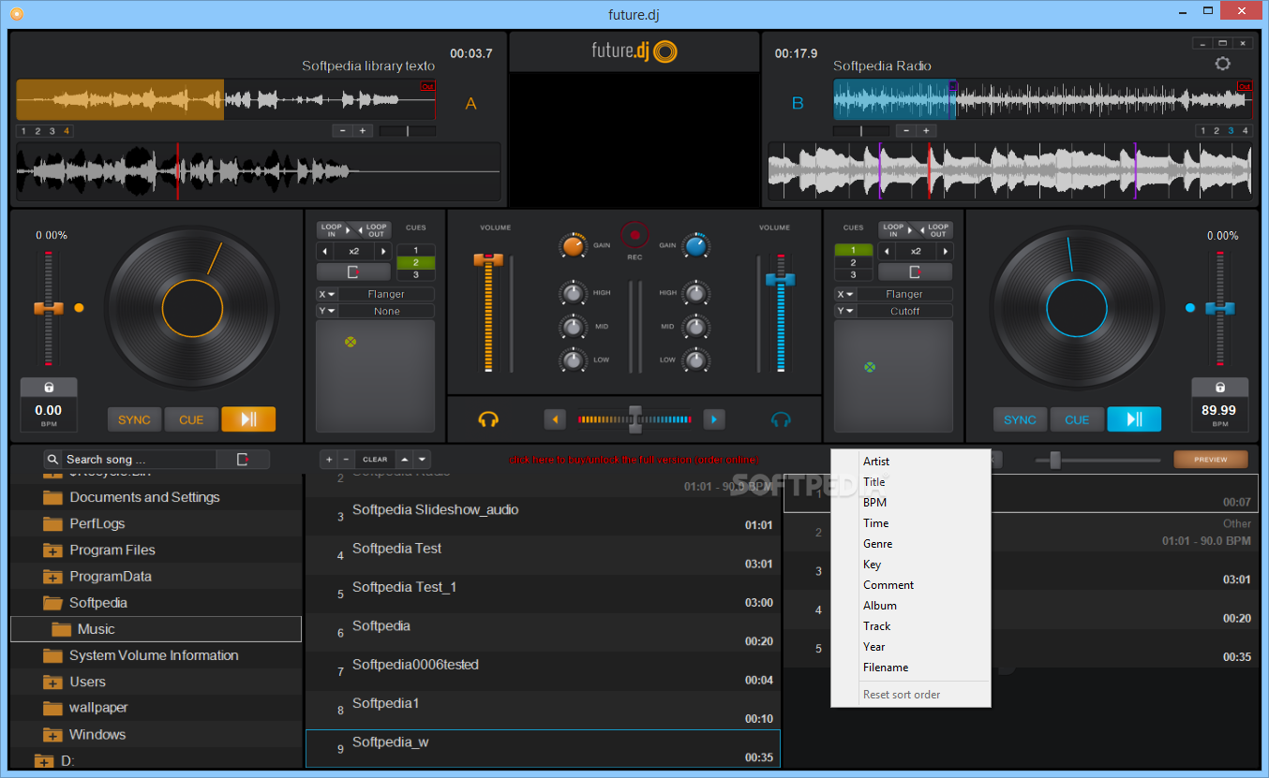Click the loop exit icon on deck A
Viewport: 1269px width, 778px height.
pos(353,272)
